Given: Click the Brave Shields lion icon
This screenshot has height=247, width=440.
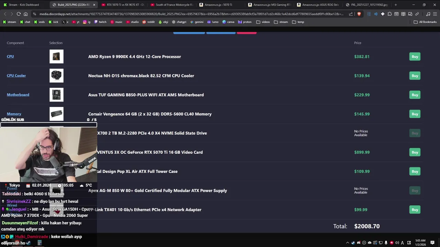Looking at the screenshot, I should 359,14.
